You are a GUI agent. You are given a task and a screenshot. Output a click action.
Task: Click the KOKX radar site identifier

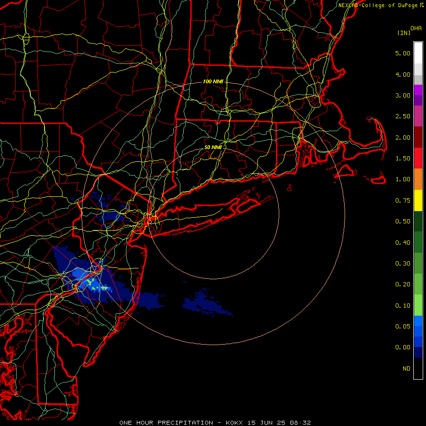tap(235, 423)
